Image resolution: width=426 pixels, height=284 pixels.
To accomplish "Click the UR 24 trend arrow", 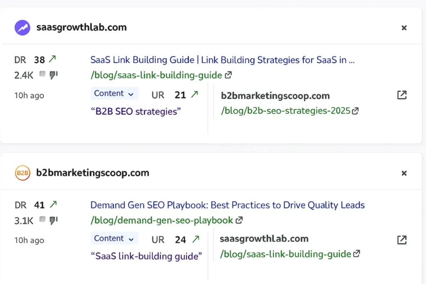I will coord(195,240).
